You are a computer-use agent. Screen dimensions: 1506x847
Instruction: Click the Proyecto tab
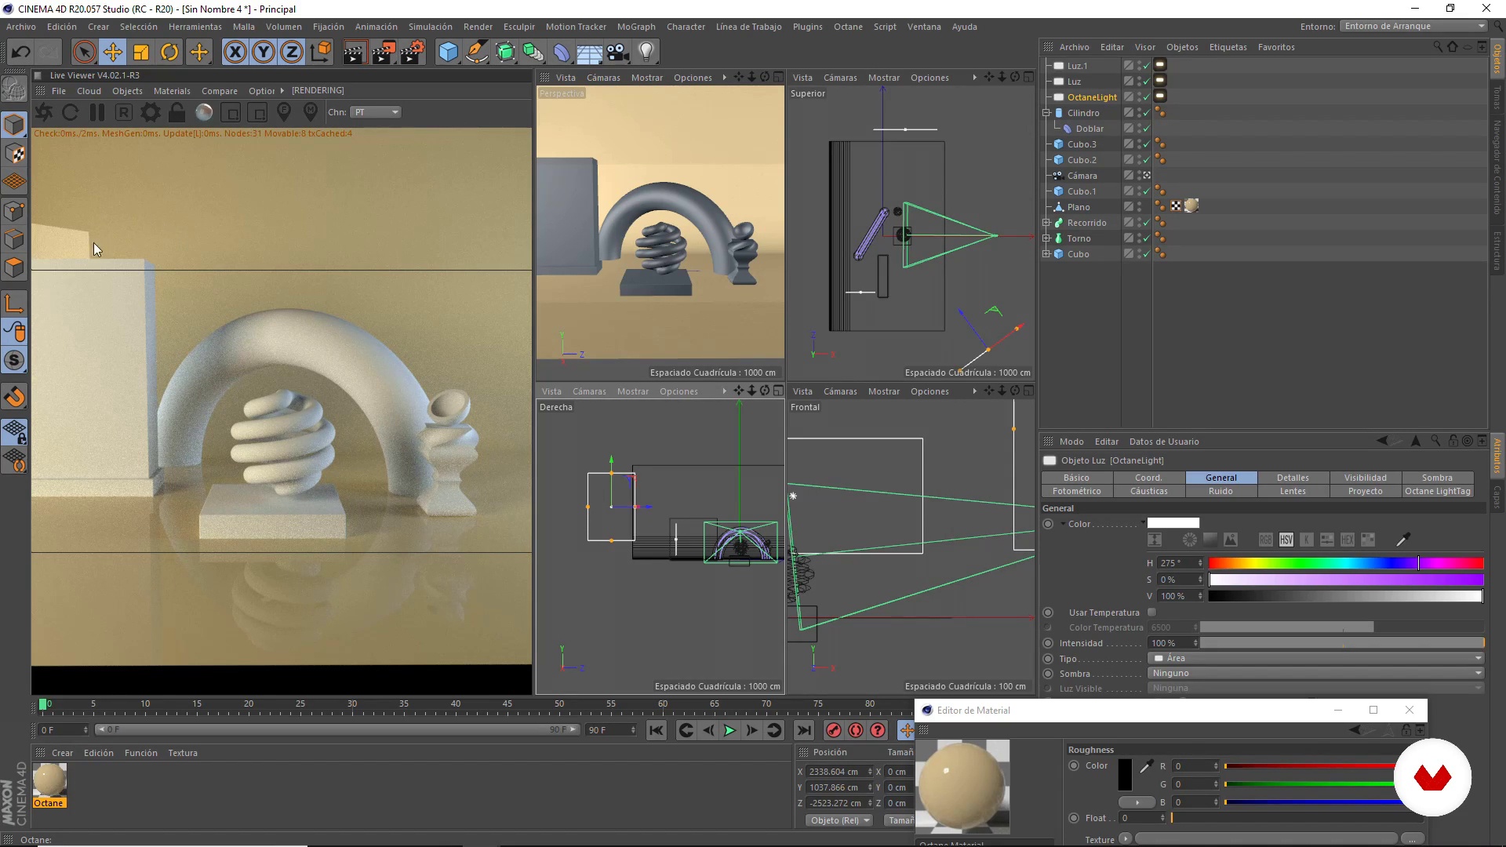(1365, 491)
